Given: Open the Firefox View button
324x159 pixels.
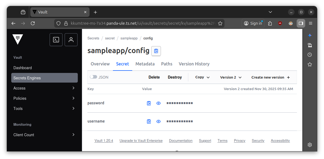Looking at the screenshot, I should (x=23, y=12).
